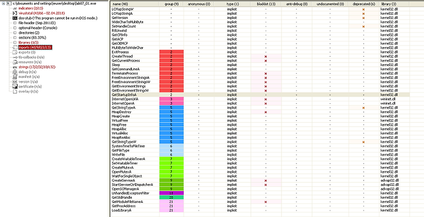
Task: Select the LoadLibraryA function name
Action: coord(121,211)
